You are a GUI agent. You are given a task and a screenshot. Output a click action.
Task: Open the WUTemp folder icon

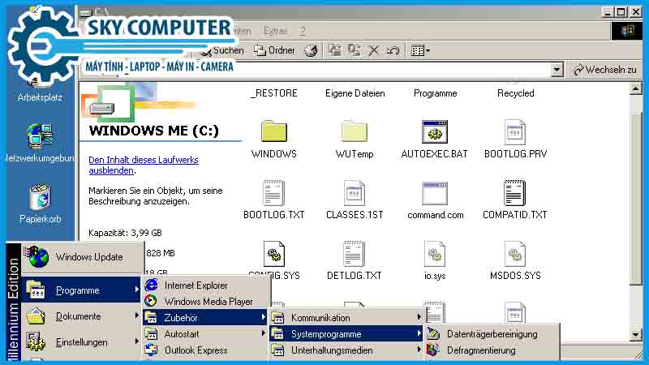[355, 131]
